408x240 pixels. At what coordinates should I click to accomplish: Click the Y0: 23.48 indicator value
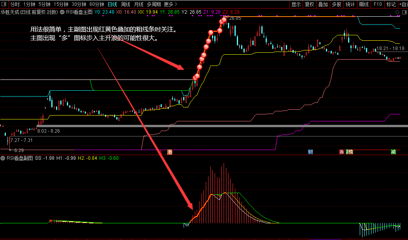click(104, 12)
